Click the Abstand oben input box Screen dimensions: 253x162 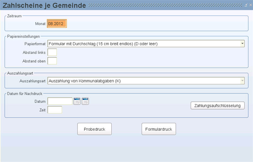[x=52, y=61]
